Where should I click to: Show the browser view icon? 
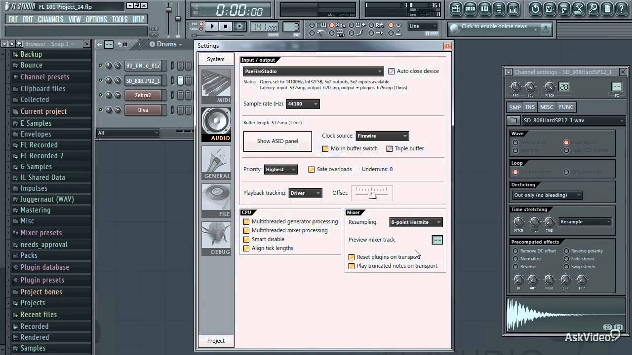(x=499, y=8)
